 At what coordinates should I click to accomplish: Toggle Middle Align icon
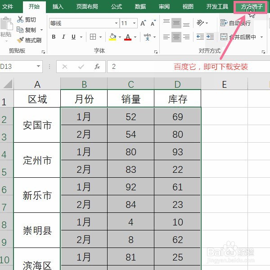(x=176, y=23)
